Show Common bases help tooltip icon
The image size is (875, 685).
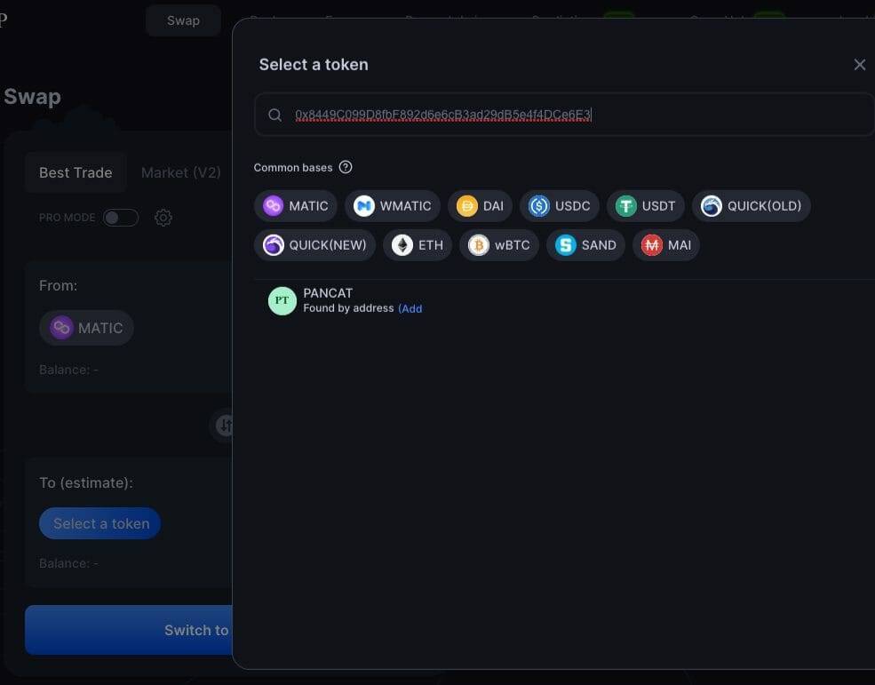tap(346, 168)
